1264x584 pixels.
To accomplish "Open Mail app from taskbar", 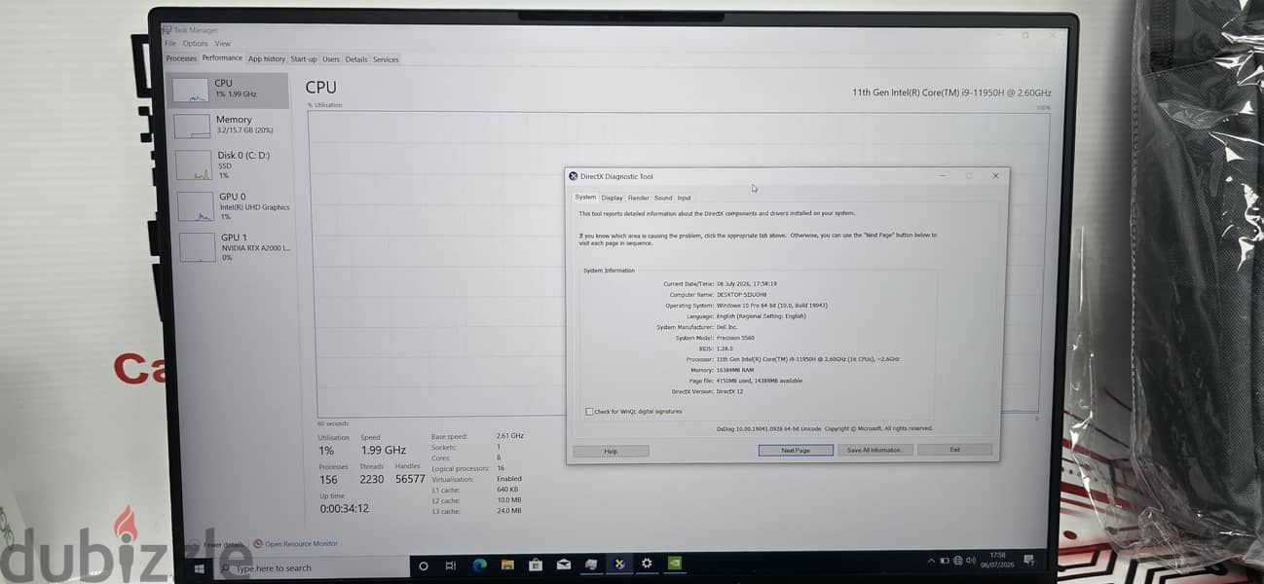I will [563, 565].
